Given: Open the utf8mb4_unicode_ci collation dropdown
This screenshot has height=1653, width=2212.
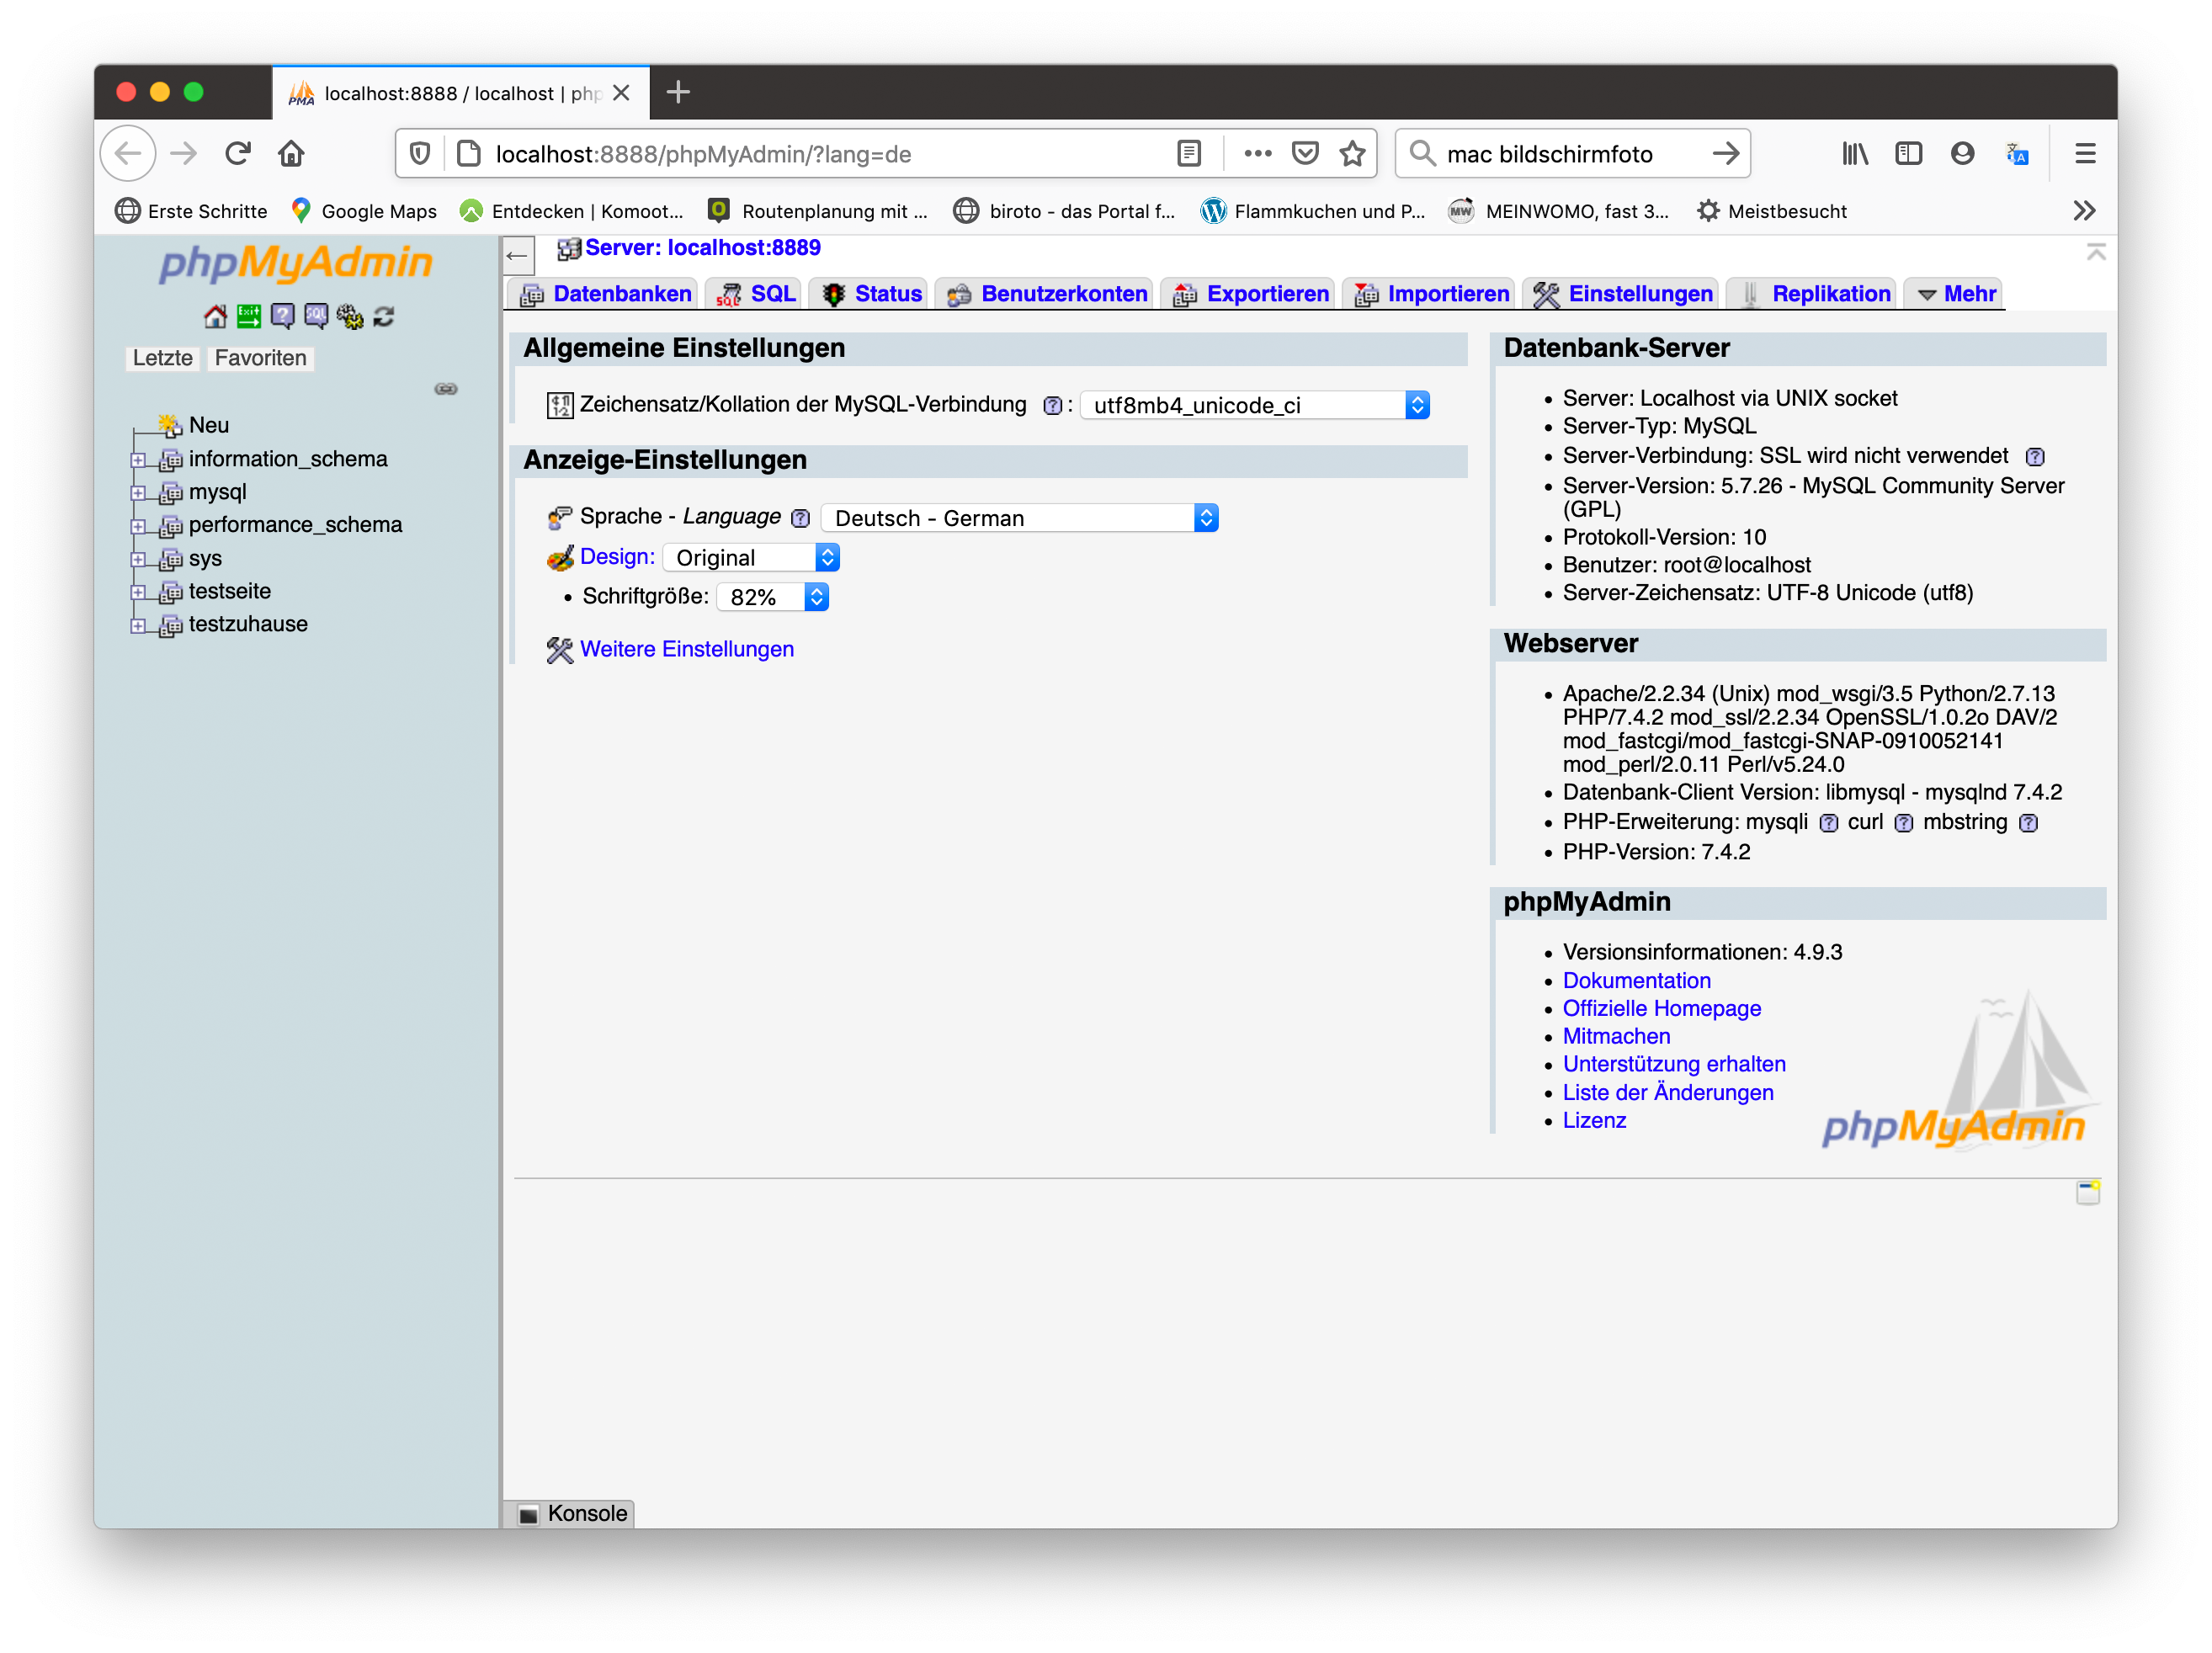Looking at the screenshot, I should tap(1254, 405).
